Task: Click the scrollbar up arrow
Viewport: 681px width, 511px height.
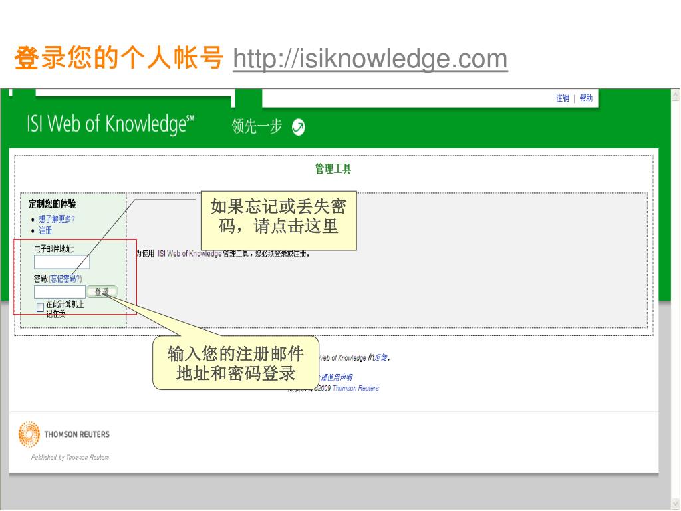Action: [x=676, y=94]
